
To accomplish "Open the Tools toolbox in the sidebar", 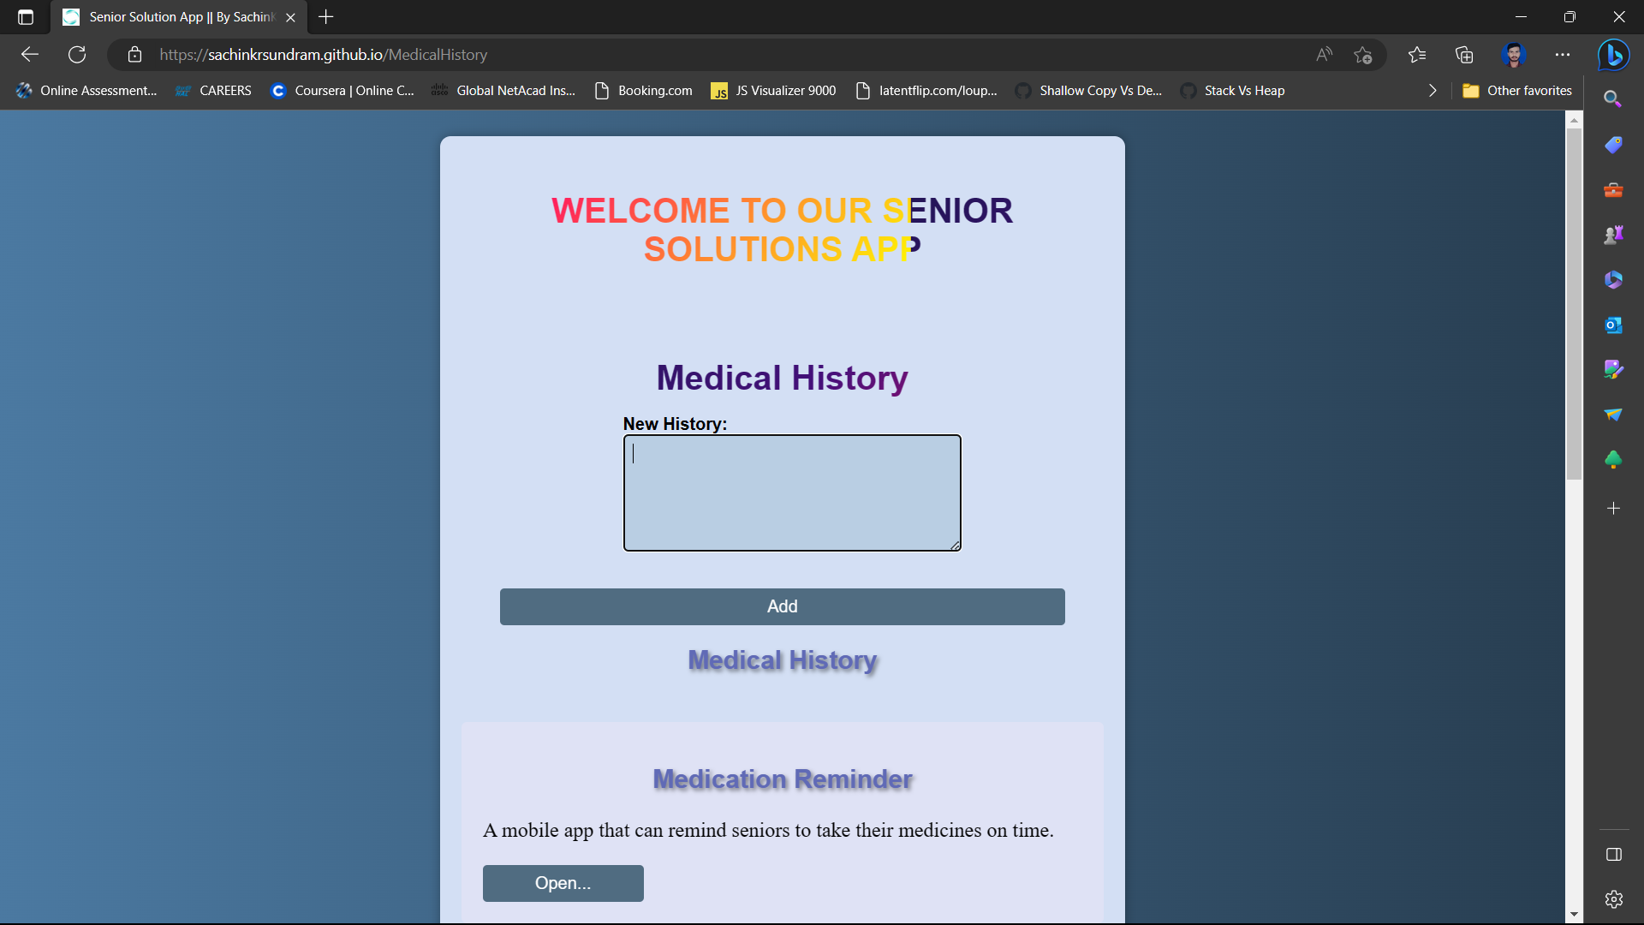I will point(1614,189).
